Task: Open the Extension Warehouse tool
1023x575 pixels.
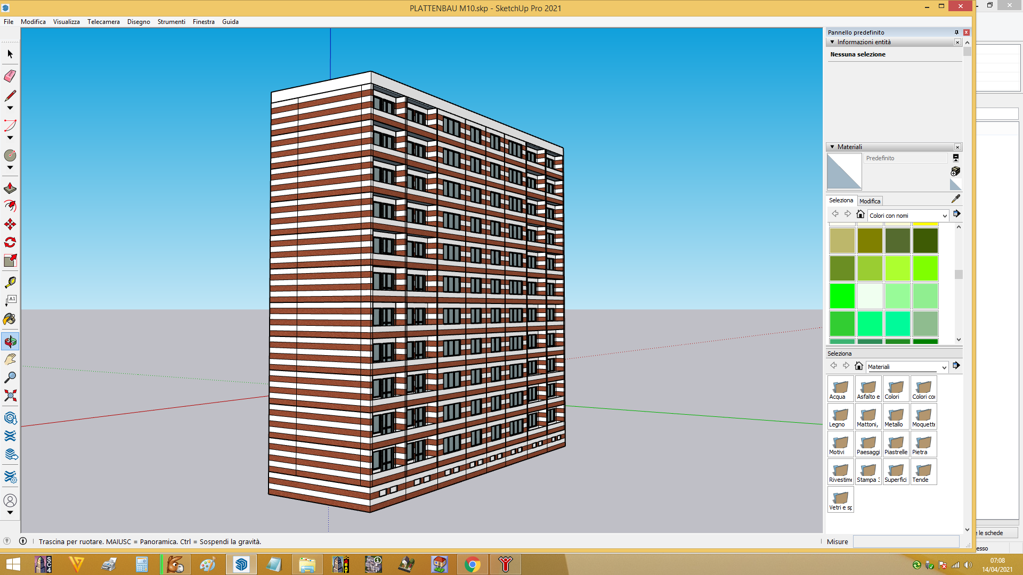Action: click(x=10, y=436)
